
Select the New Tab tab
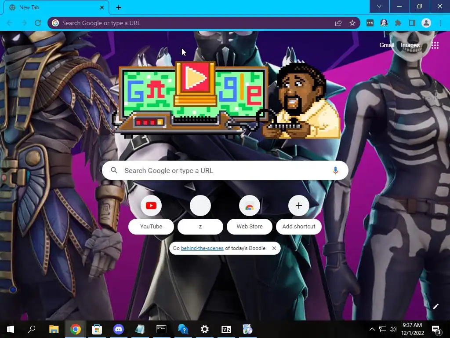pos(56,7)
